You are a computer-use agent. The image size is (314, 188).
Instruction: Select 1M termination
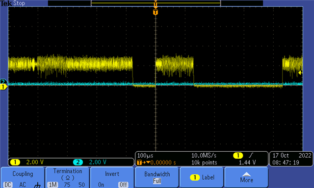coord(52,185)
